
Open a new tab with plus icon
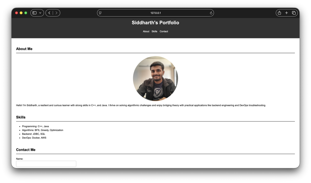pyautogui.click(x=286, y=13)
